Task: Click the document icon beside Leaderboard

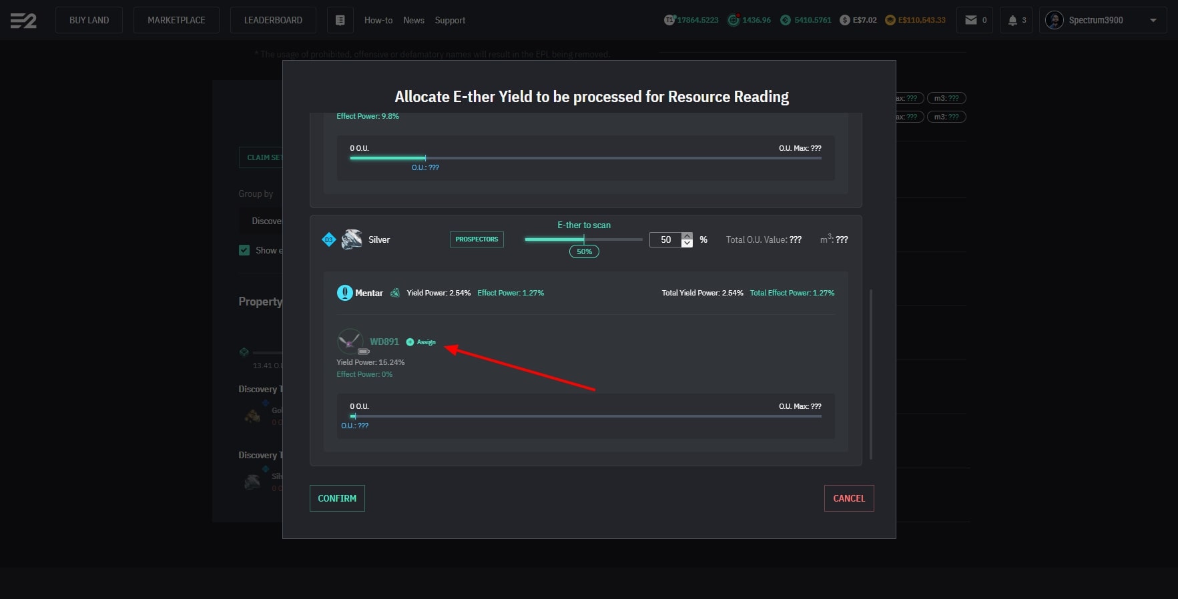Action: click(x=340, y=20)
